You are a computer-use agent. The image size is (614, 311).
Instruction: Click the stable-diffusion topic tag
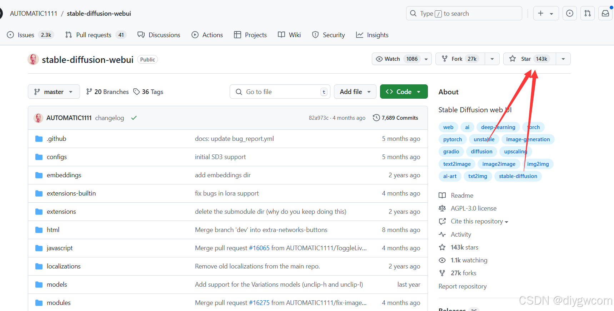point(518,176)
